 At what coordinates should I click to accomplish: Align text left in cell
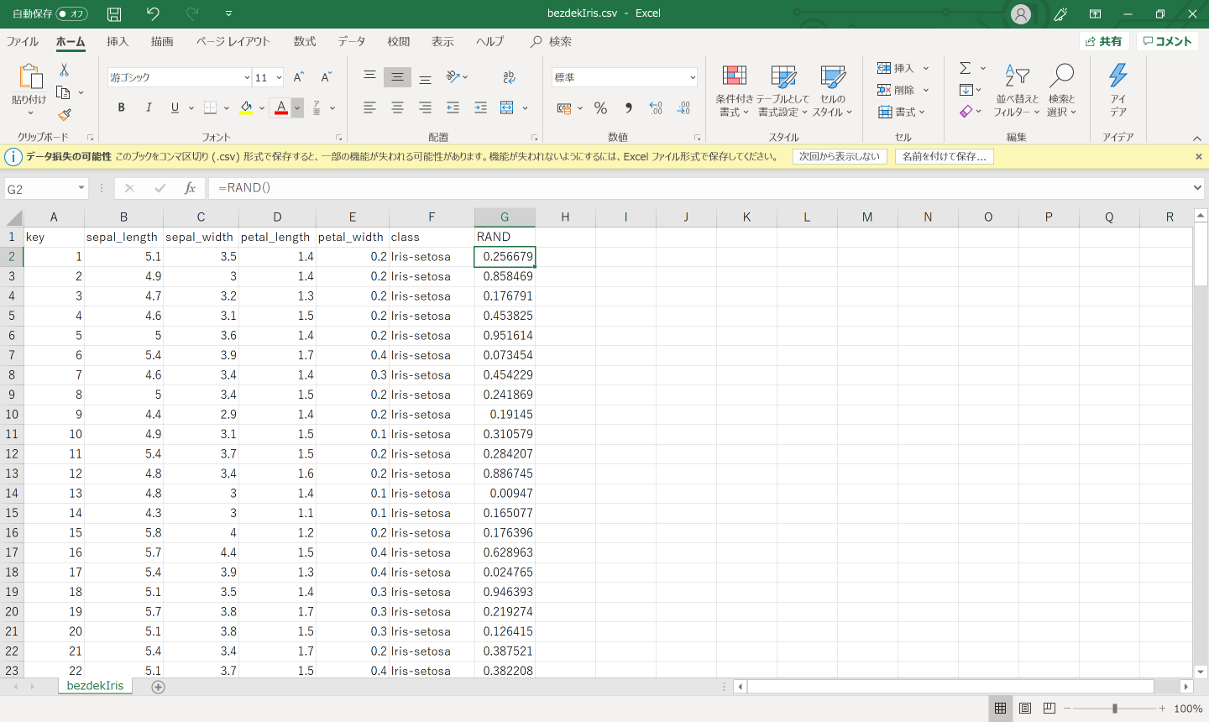[369, 107]
